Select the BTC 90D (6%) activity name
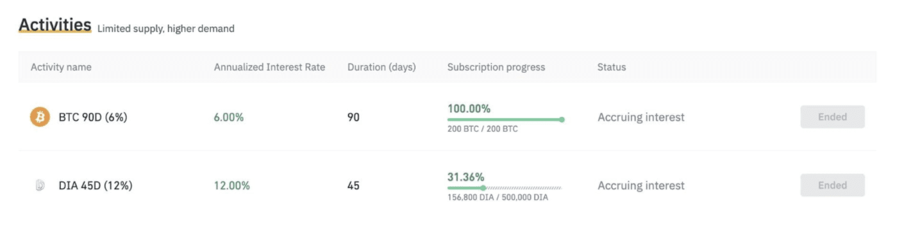Image resolution: width=904 pixels, height=234 pixels. coord(93,117)
